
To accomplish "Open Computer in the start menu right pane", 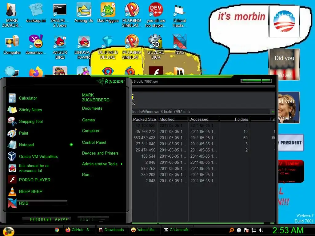I will [91, 131].
